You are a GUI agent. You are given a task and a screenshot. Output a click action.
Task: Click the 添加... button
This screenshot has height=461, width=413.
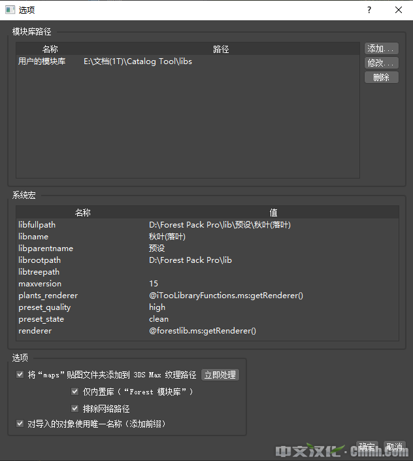click(x=381, y=49)
